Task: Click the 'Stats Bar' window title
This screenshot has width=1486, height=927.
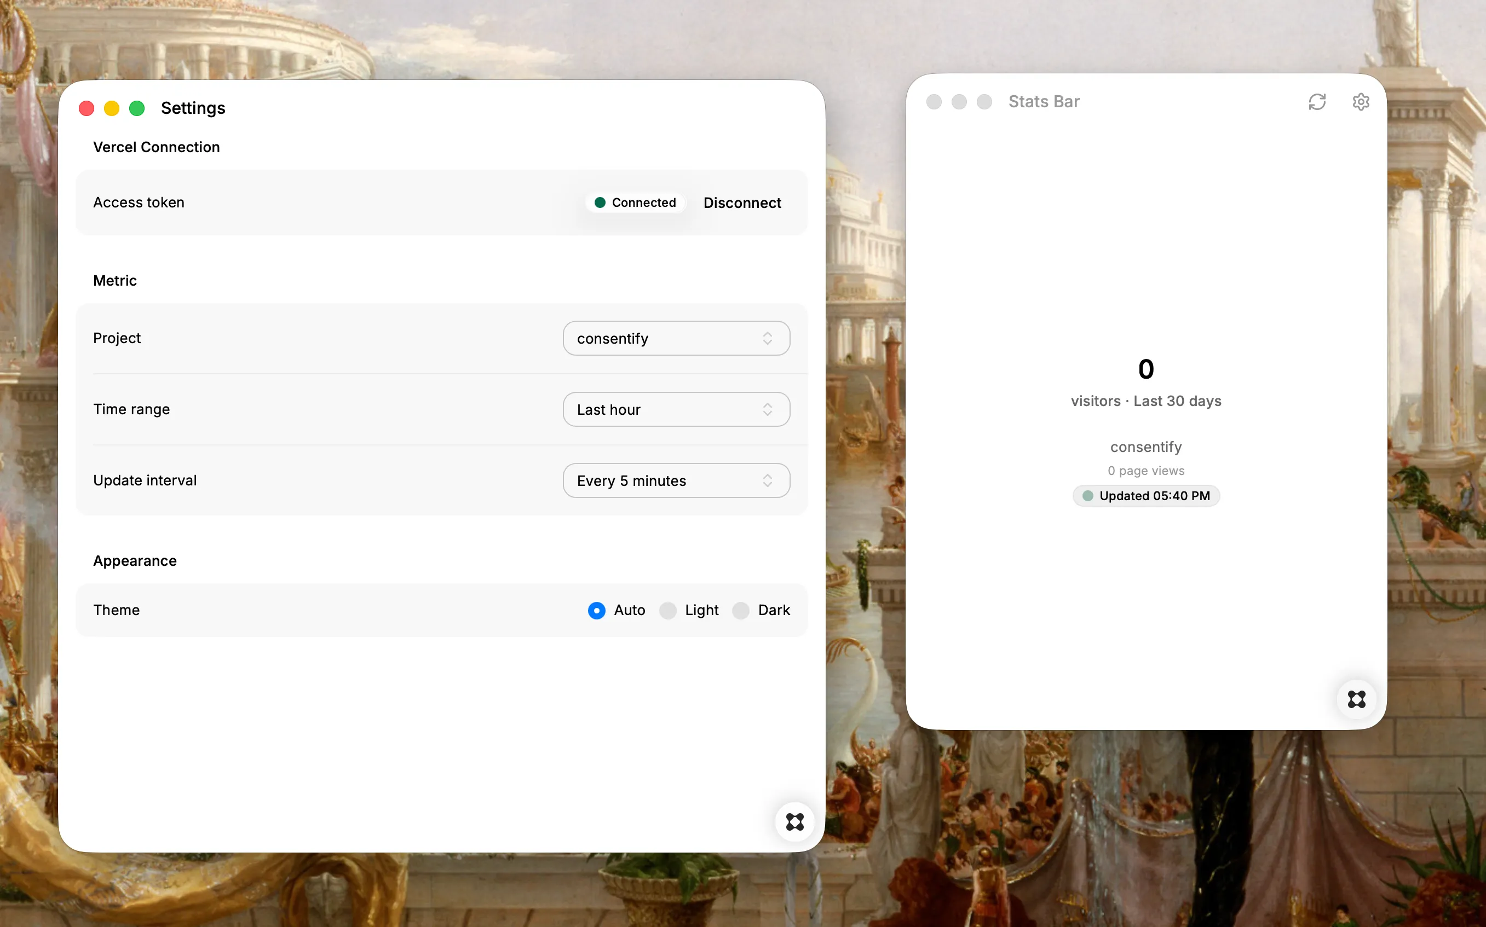Action: (x=1044, y=102)
